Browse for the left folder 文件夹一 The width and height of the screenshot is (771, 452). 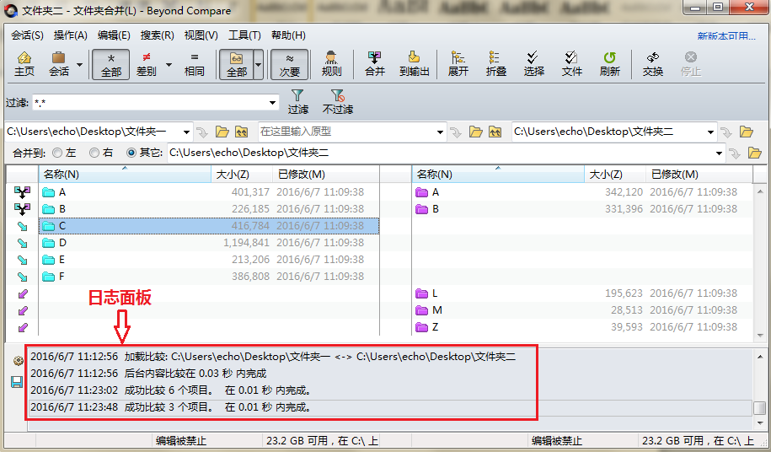pos(222,132)
